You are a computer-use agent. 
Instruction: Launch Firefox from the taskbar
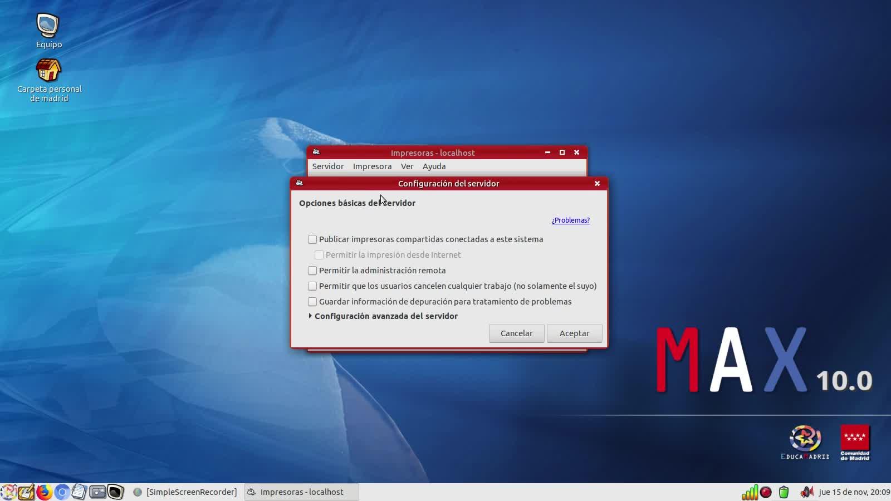44,492
